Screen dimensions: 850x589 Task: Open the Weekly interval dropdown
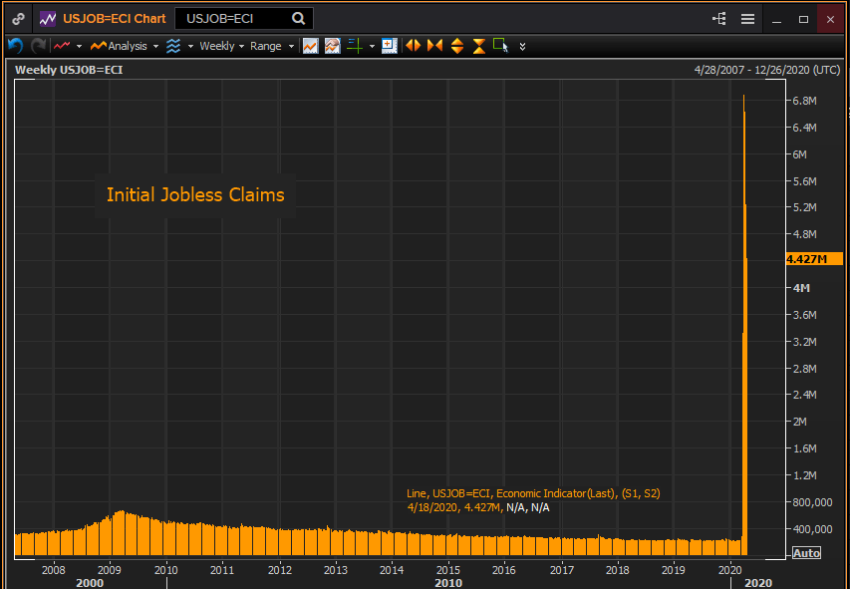(x=221, y=46)
